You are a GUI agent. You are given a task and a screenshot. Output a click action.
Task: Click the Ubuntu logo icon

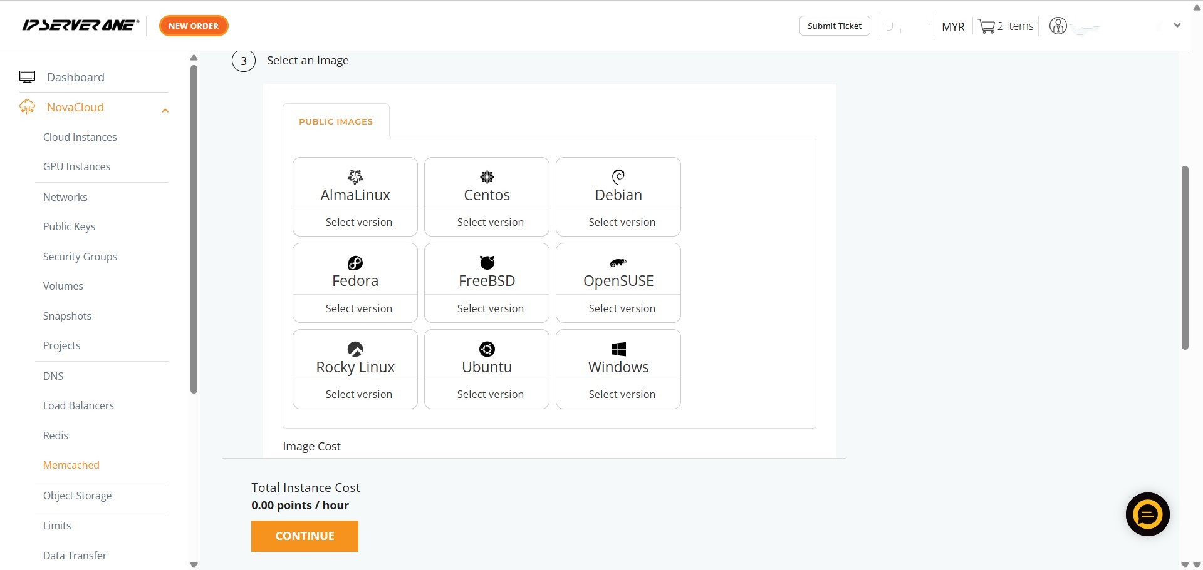pos(487,349)
